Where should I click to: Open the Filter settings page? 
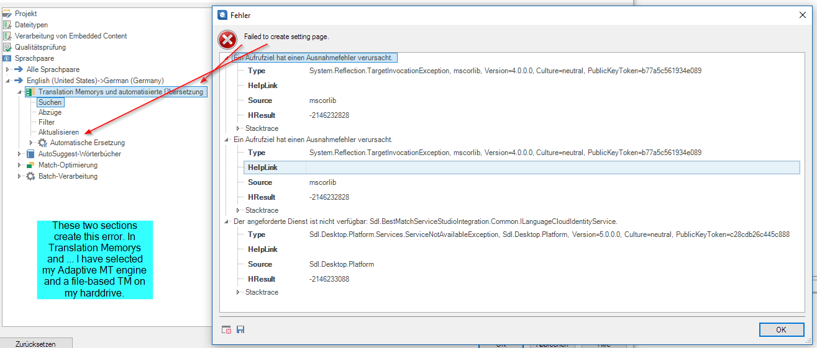coord(47,122)
